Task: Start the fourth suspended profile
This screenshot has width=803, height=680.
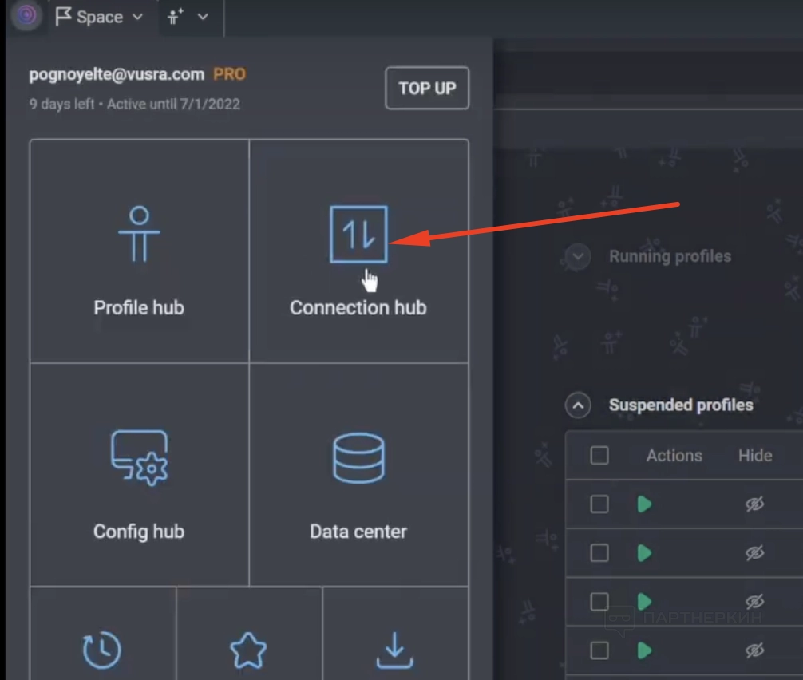Action: tap(644, 650)
